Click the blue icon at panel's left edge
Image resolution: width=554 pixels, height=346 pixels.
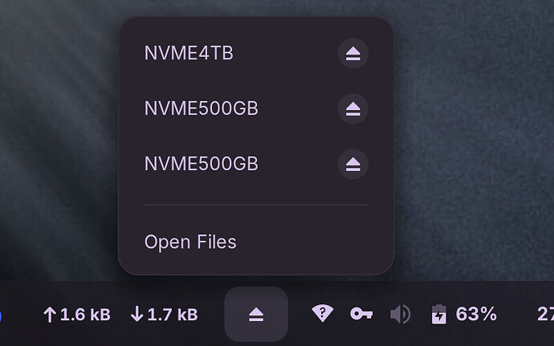pyautogui.click(x=1, y=315)
